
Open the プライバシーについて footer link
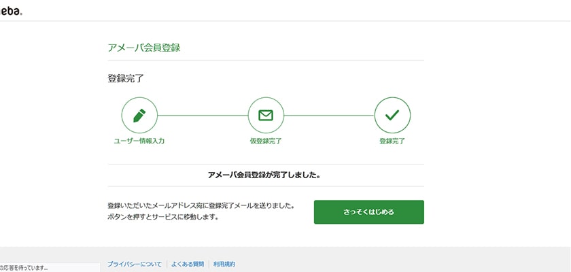135,264
